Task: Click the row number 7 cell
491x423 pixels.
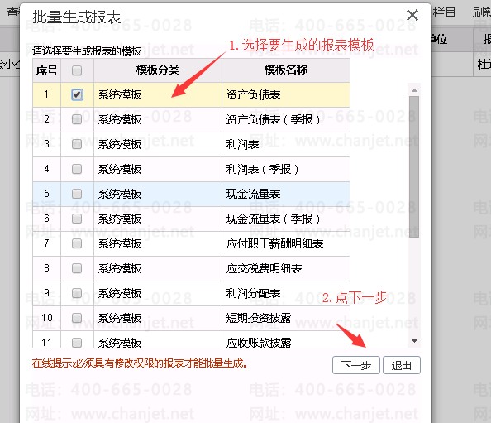Action: point(46,243)
